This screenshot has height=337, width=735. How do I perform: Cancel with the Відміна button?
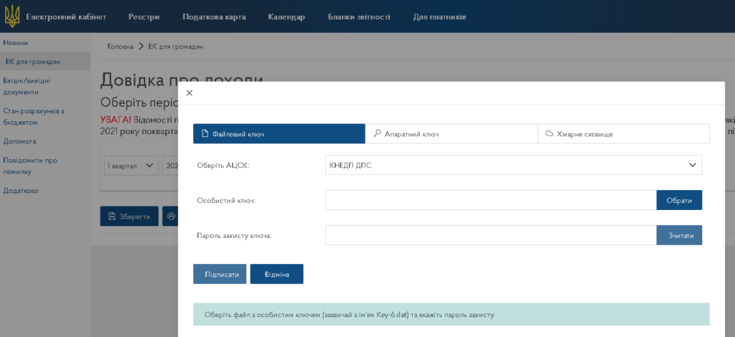click(x=276, y=274)
